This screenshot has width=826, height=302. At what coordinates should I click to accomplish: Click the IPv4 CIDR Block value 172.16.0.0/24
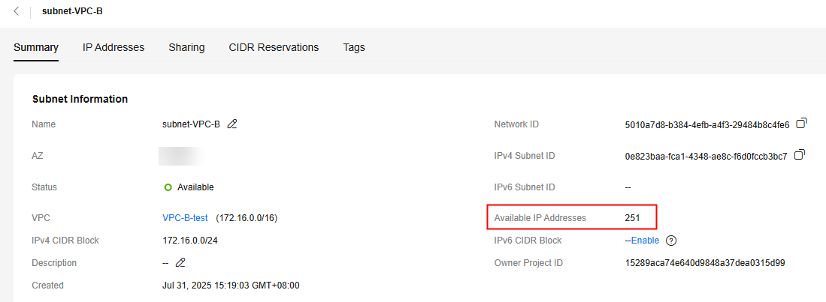[x=190, y=241]
